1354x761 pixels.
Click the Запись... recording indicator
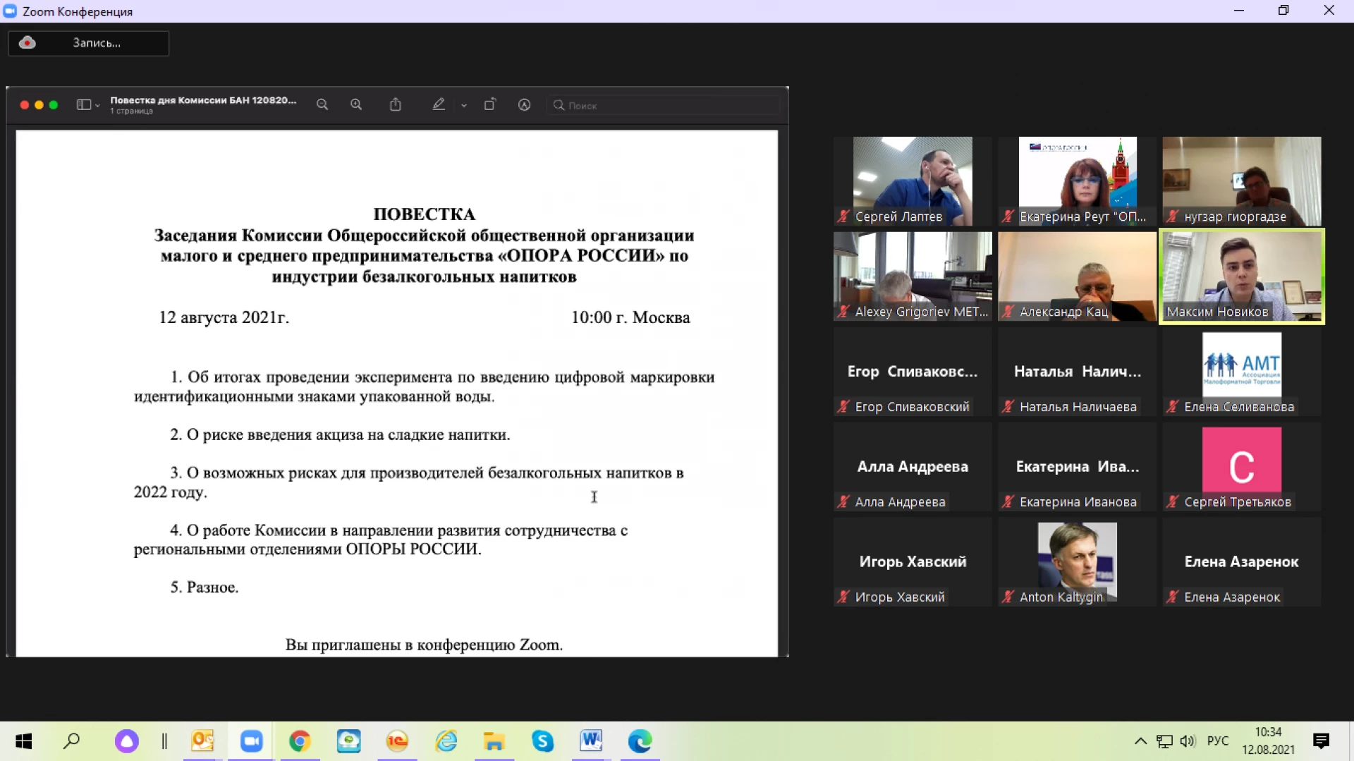(x=89, y=43)
